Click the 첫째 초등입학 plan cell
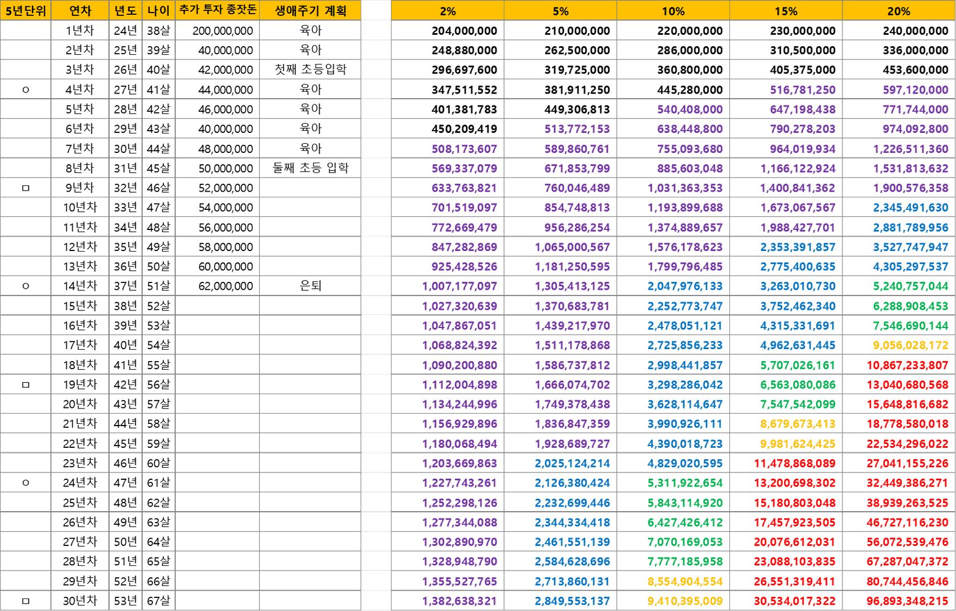 pos(310,70)
